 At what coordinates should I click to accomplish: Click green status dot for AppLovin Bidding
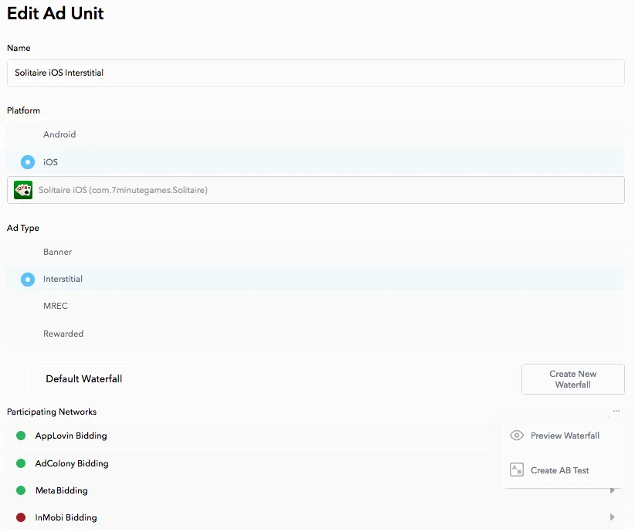[21, 436]
